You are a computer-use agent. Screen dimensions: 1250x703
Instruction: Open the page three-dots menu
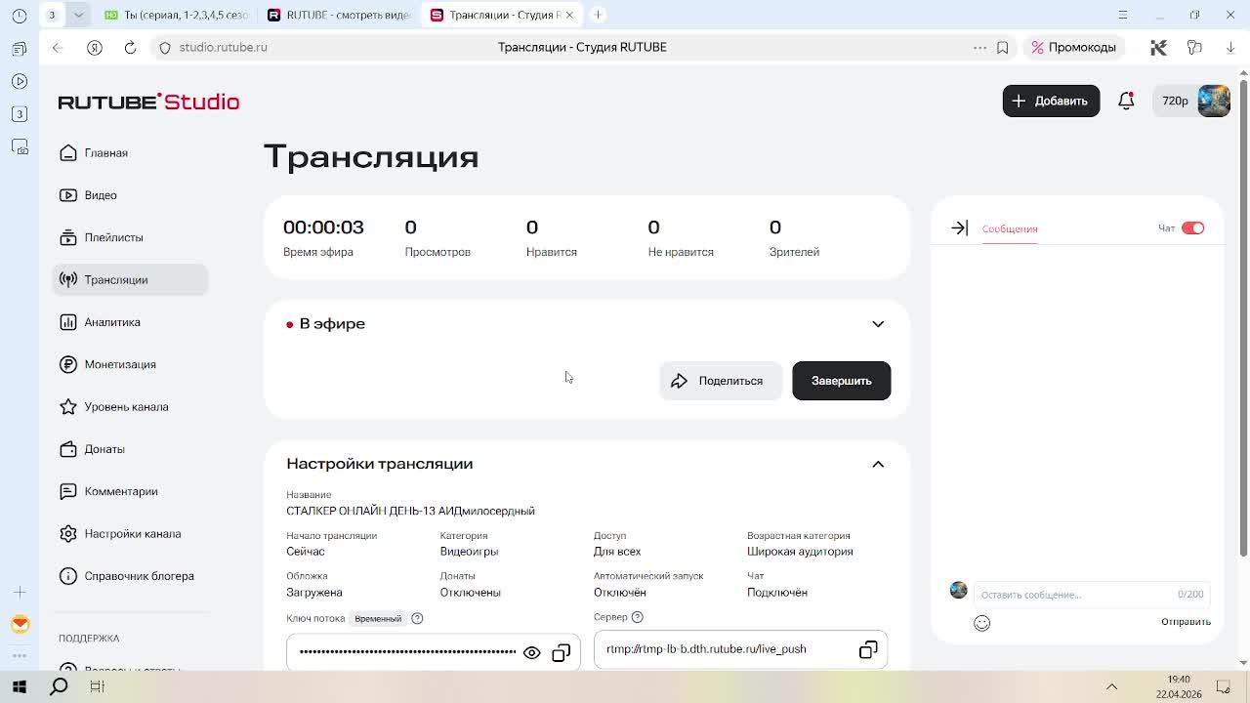coord(979,47)
